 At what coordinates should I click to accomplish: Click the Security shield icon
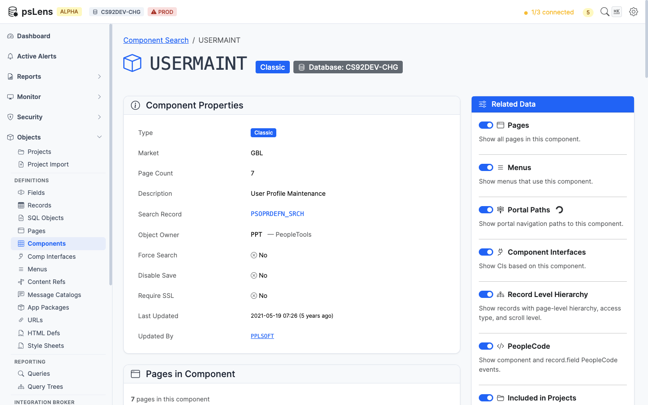(10, 117)
